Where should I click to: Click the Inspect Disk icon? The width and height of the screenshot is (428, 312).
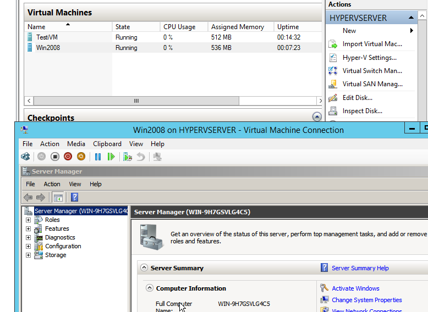pos(333,111)
